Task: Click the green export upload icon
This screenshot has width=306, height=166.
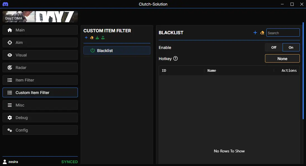Action: (103, 38)
